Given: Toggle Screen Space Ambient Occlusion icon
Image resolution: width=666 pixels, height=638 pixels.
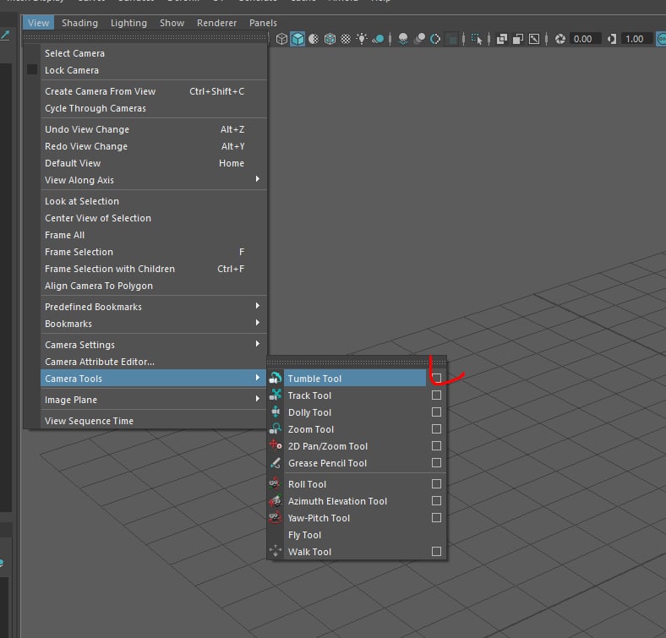Looking at the screenshot, I should coord(403,39).
